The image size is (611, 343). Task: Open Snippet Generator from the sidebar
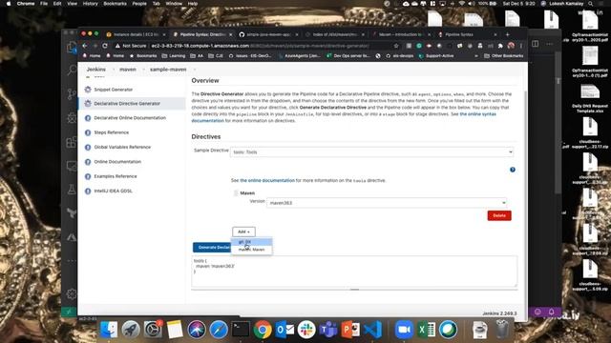(114, 90)
